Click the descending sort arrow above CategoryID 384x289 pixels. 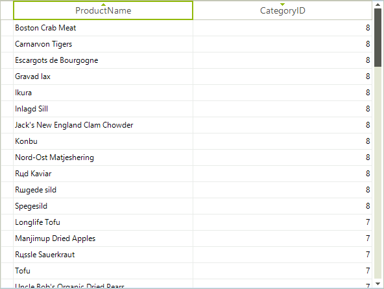click(x=282, y=5)
